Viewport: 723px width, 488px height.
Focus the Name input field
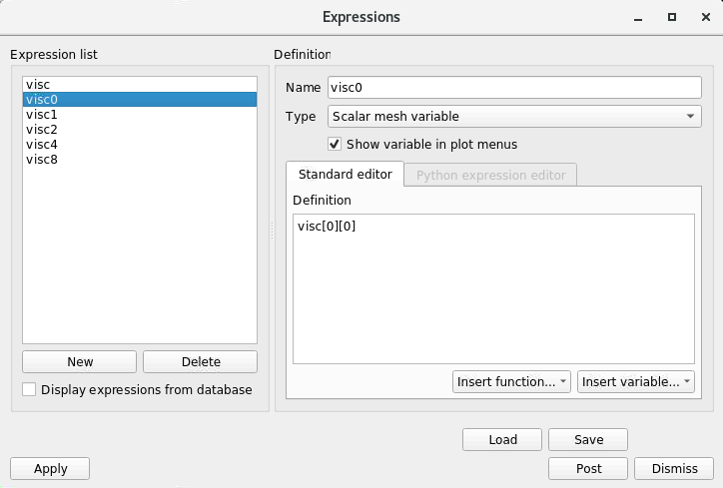coord(514,88)
